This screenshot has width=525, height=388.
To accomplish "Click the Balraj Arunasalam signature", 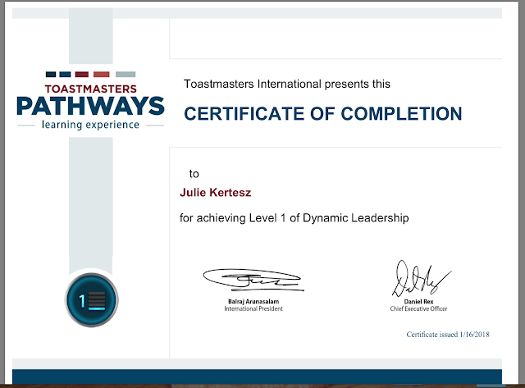I will (x=253, y=280).
